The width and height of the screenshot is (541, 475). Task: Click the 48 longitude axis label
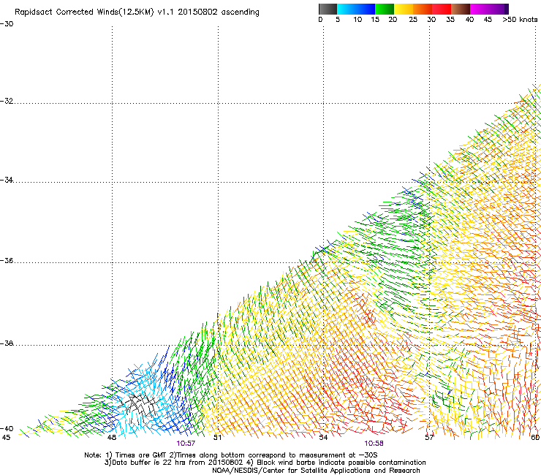point(111,438)
